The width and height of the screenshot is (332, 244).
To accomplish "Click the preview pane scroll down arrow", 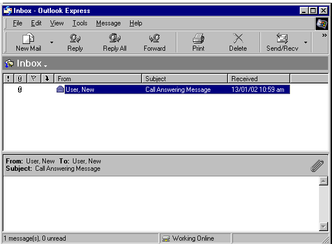I will (324, 227).
